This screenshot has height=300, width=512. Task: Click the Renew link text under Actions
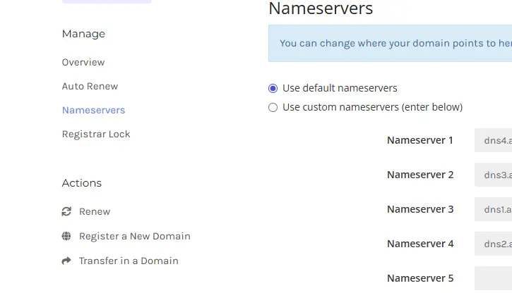(95, 211)
